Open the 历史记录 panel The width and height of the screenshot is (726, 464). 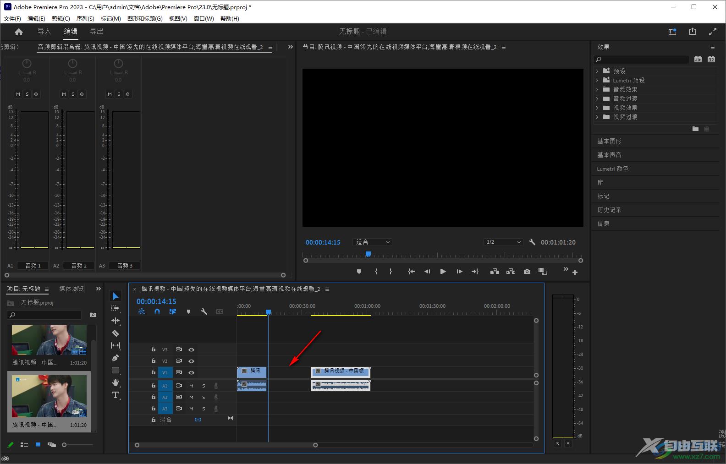[609, 210]
